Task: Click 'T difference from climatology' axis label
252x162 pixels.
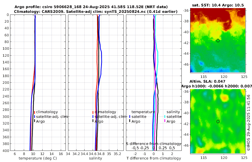Action: click(154, 158)
